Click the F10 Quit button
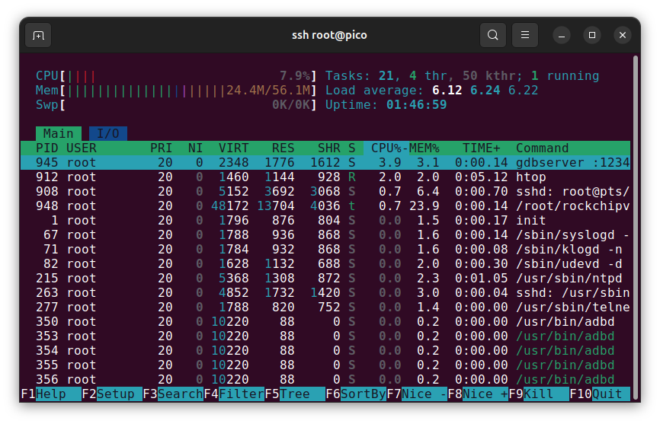 [x=600, y=394]
